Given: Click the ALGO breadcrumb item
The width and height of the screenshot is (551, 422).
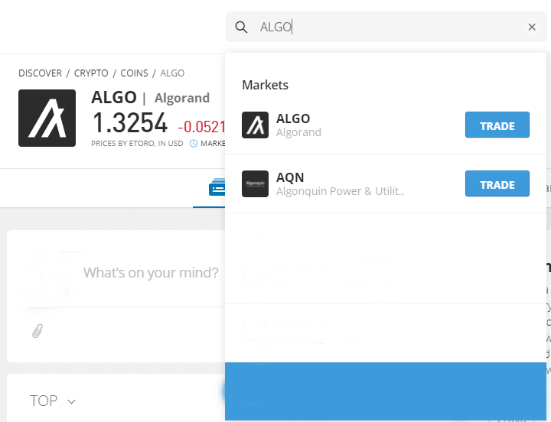Looking at the screenshot, I should [172, 73].
